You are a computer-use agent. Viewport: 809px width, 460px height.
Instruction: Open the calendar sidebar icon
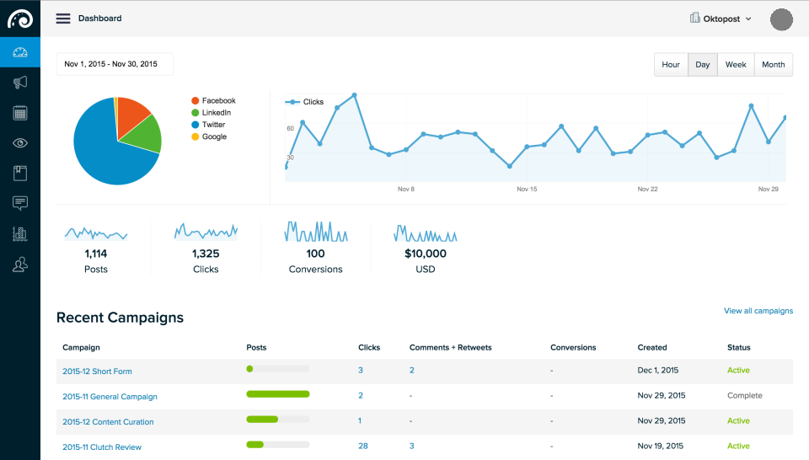tap(20, 113)
